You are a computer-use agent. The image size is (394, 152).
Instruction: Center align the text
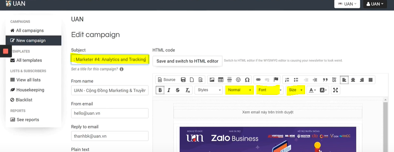coord(353,80)
